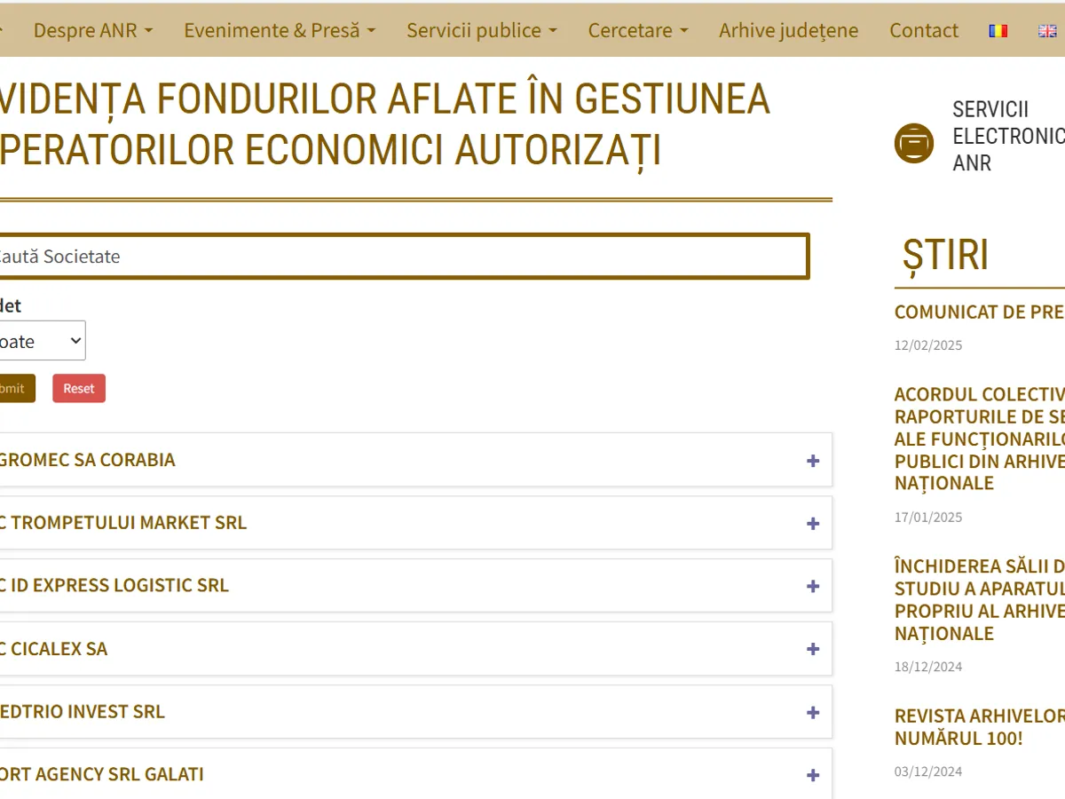Open the Despre ANR dropdown menu

(92, 30)
